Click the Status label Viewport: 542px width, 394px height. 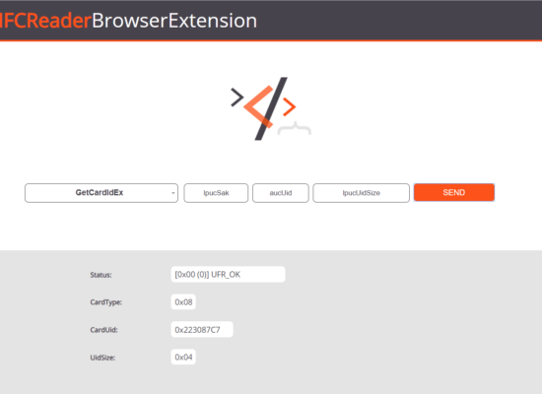(101, 275)
